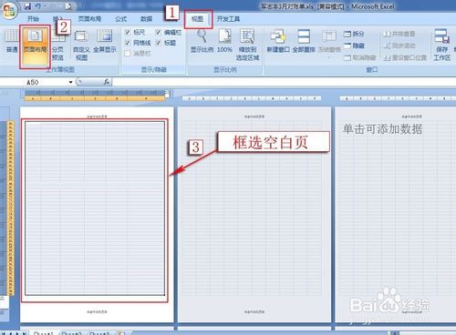This screenshot has width=456, height=335.
Task: Open the 开发工具 Developer ribbon tab
Action: 228,19
